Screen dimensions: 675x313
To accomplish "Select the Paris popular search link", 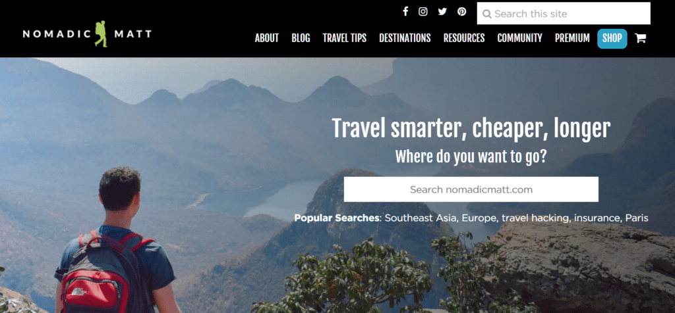I will [637, 218].
